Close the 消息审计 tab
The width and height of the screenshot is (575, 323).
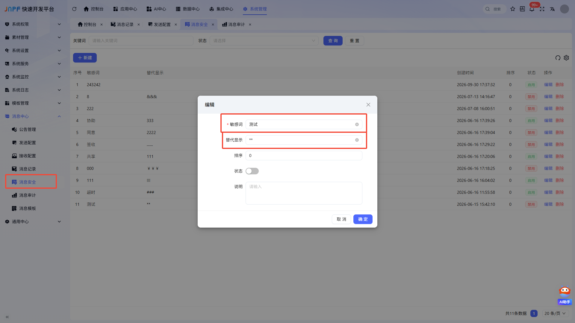coord(250,25)
